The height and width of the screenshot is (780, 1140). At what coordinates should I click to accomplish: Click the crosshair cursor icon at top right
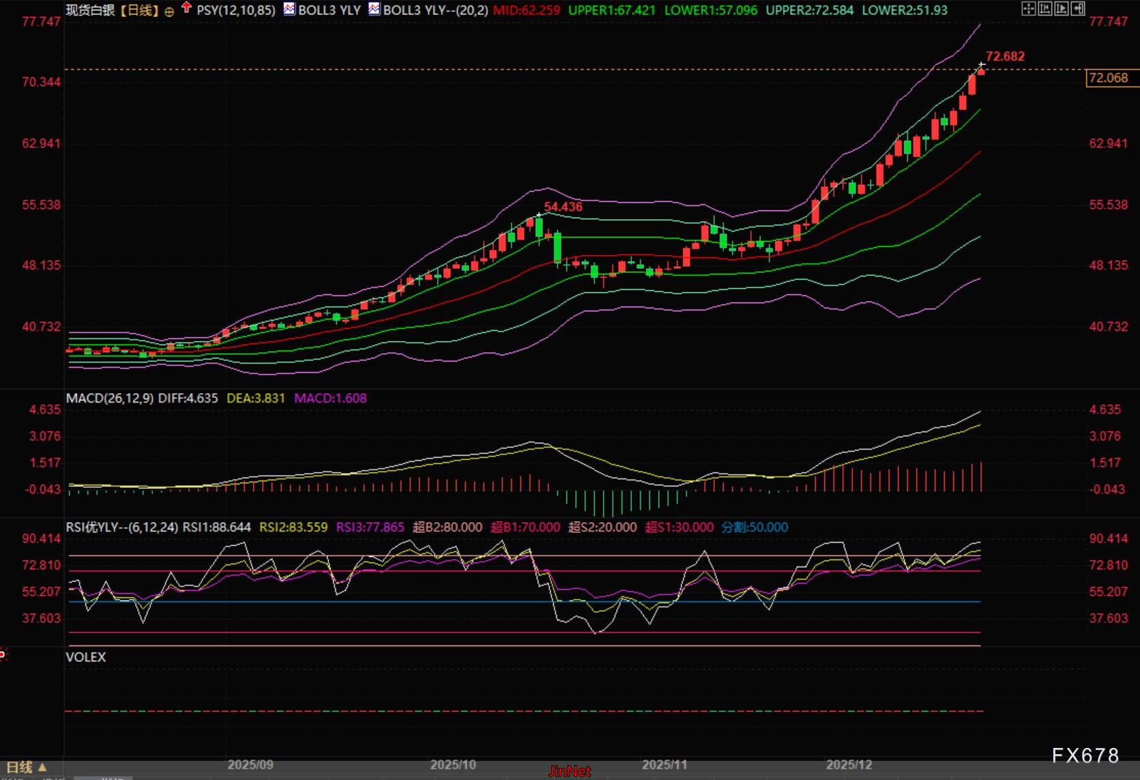pyautogui.click(x=1028, y=9)
